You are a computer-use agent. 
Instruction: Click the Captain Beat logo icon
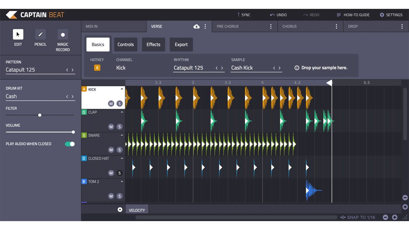pyautogui.click(x=11, y=15)
